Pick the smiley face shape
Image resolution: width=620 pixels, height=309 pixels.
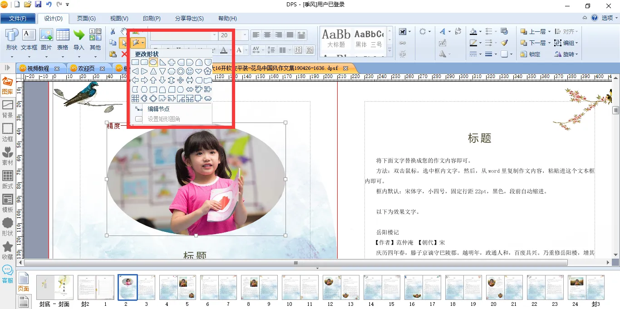[190, 71]
